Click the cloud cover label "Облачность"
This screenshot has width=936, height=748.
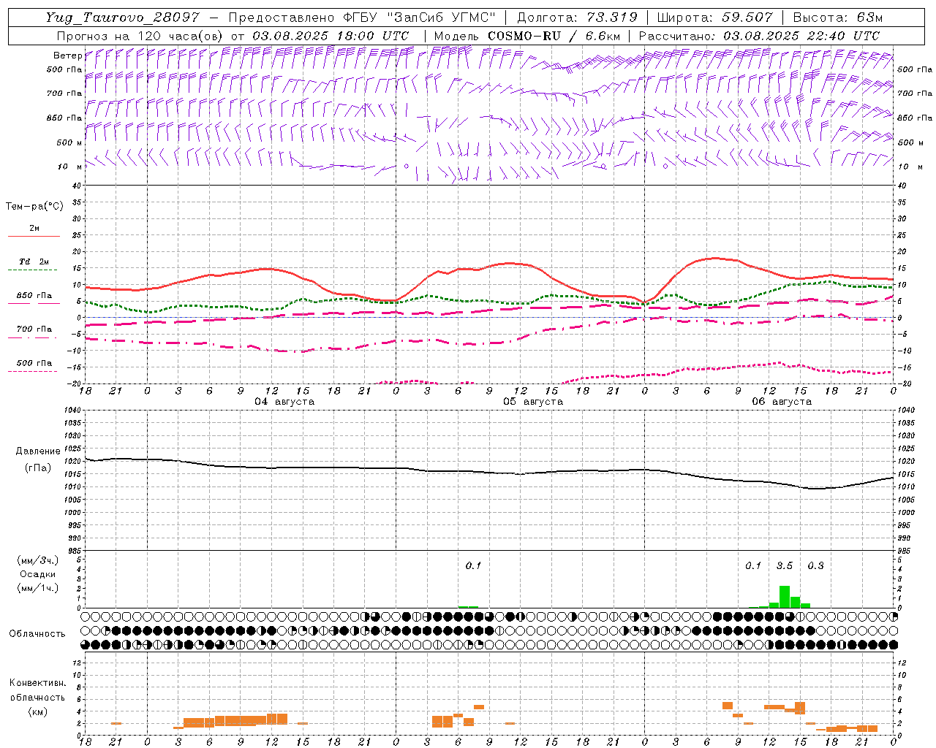click(37, 633)
